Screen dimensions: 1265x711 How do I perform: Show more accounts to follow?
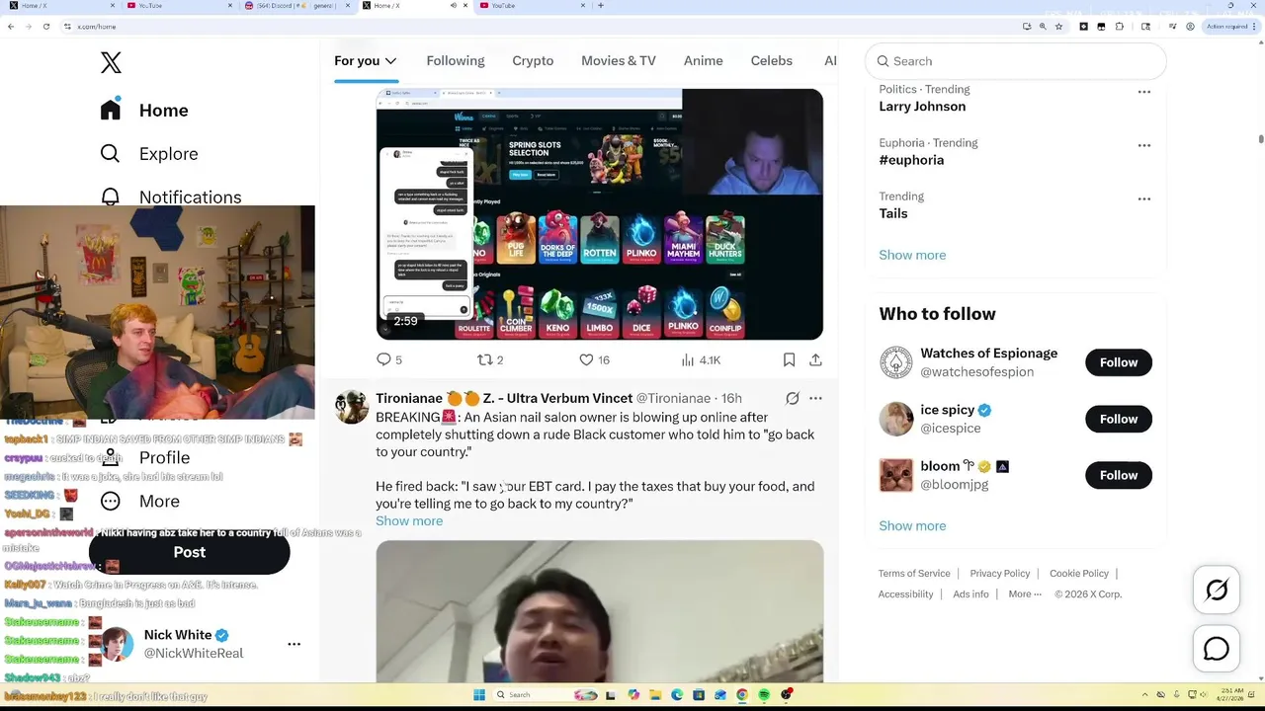(x=912, y=525)
